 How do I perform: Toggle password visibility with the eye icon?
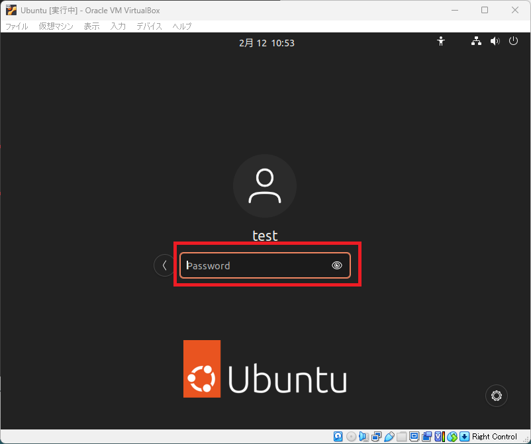(337, 265)
